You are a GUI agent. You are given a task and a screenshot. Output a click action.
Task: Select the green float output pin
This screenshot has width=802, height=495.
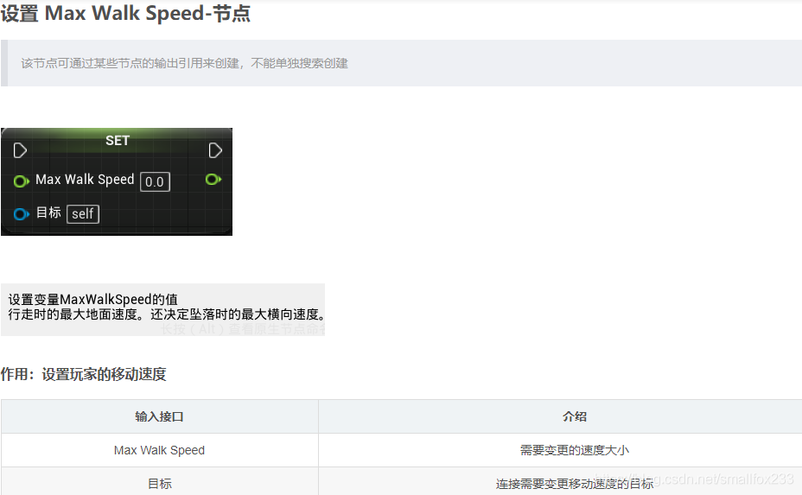[x=213, y=180]
